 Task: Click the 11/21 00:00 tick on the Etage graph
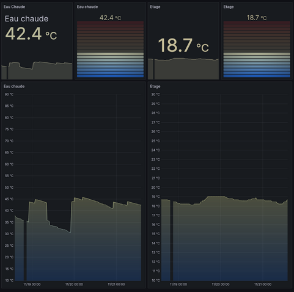(x=263, y=284)
